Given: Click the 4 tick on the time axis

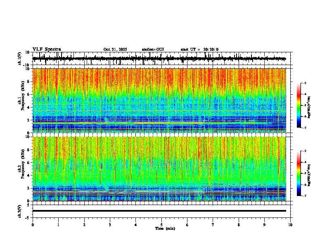Looking at the screenshot, I should tap(135, 225).
